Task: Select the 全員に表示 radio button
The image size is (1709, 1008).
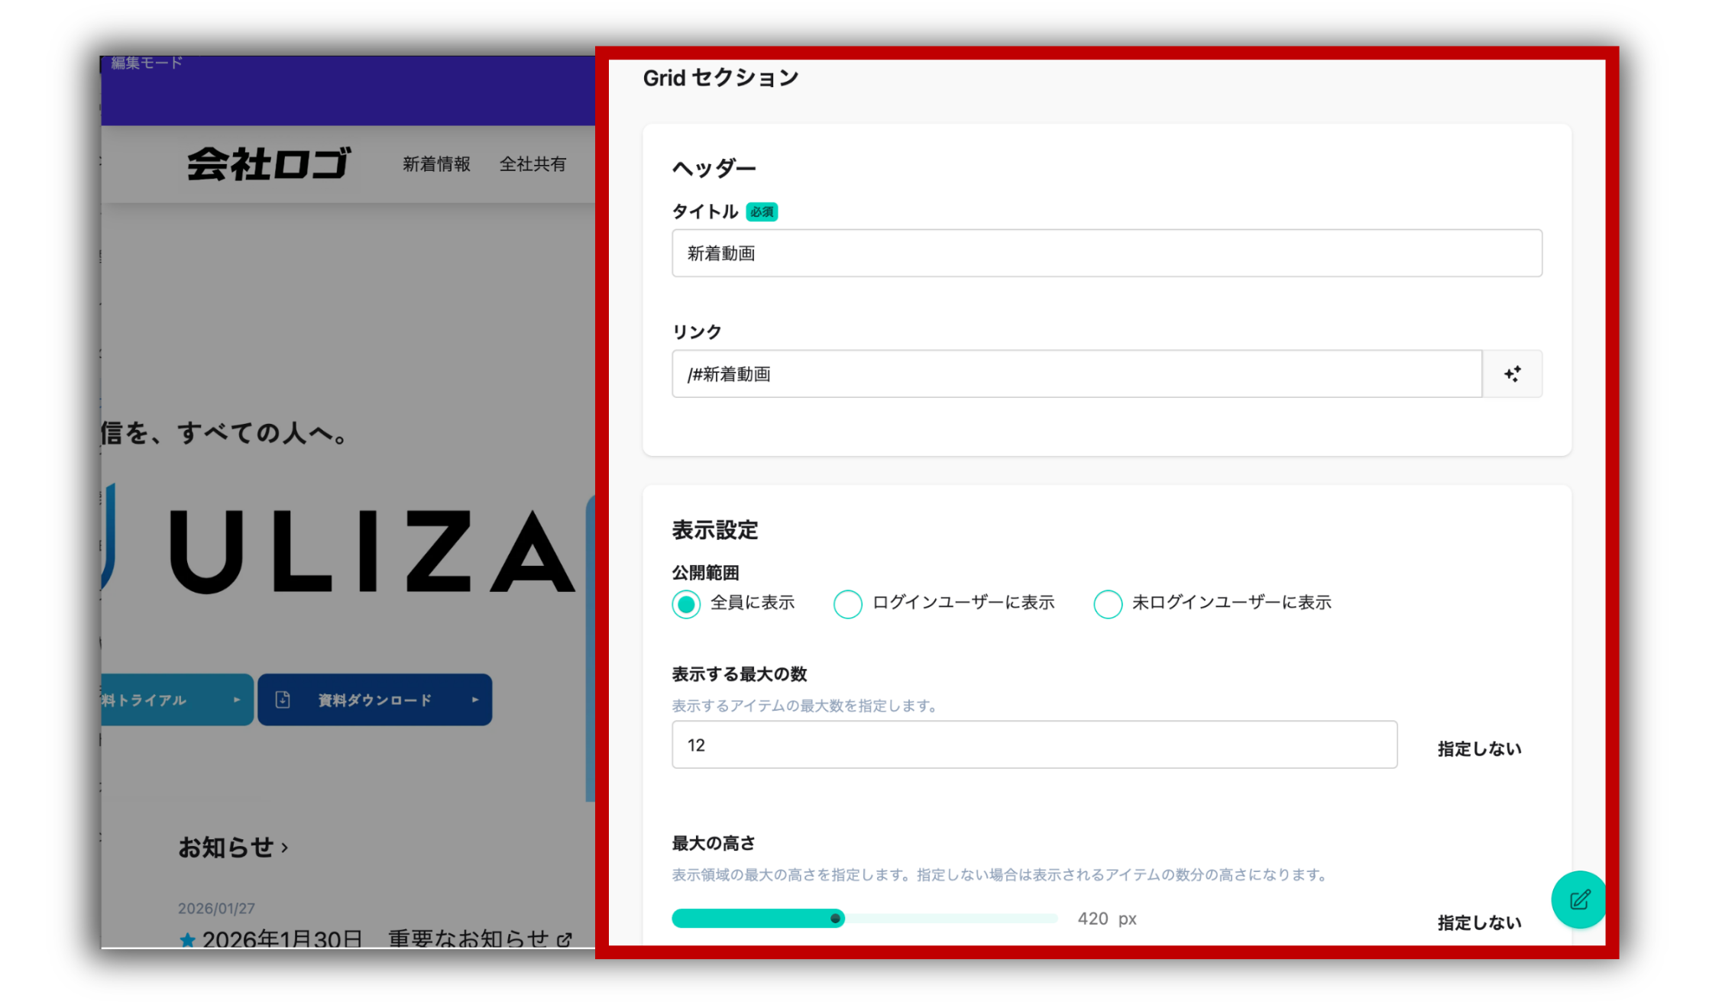Action: point(686,604)
